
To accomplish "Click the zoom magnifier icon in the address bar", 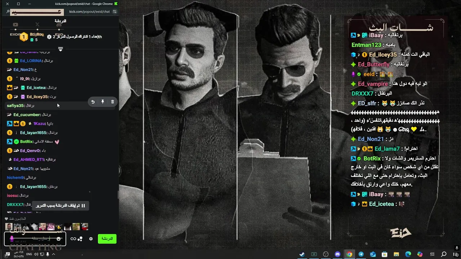I will (x=8, y=12).
